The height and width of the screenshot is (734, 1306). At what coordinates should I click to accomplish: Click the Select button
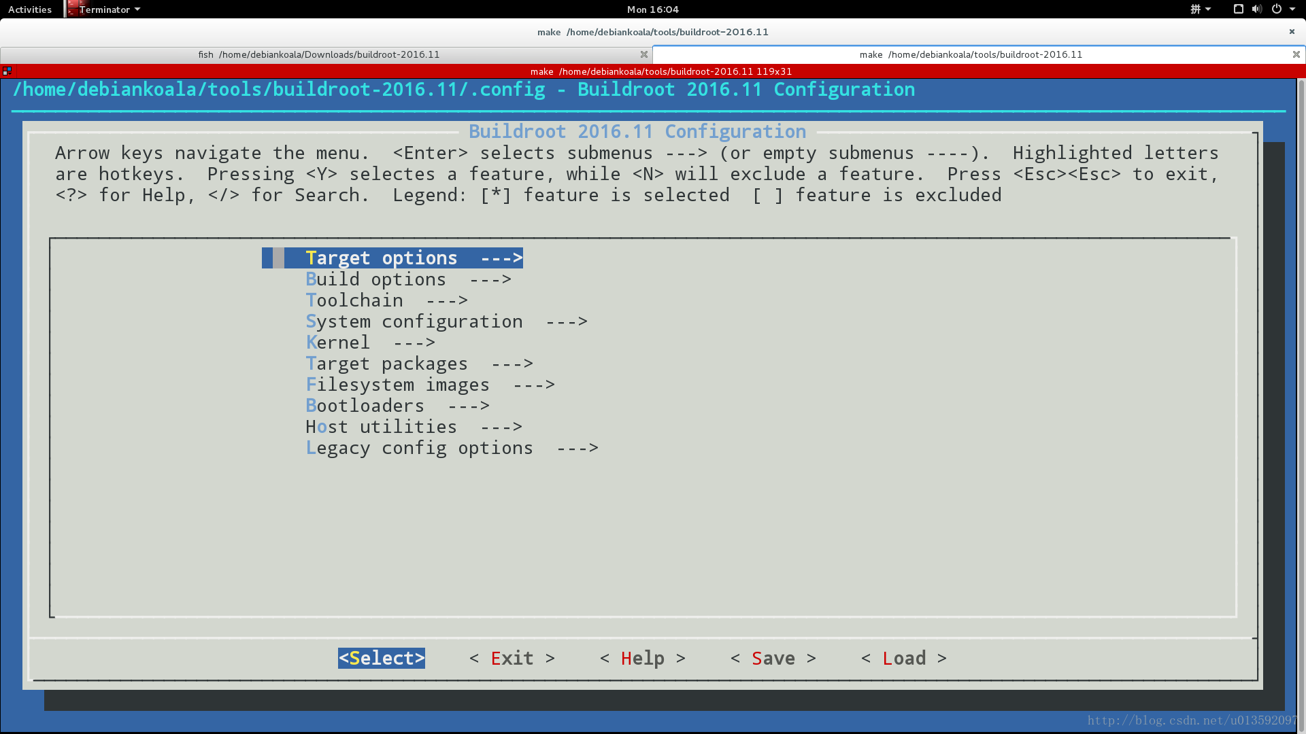coord(381,658)
